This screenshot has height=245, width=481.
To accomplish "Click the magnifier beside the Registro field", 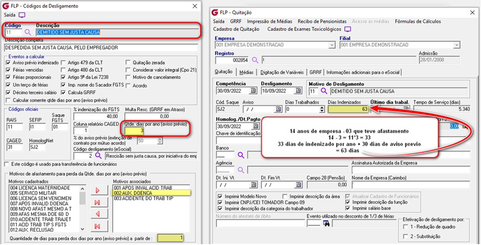I will tap(255, 60).
